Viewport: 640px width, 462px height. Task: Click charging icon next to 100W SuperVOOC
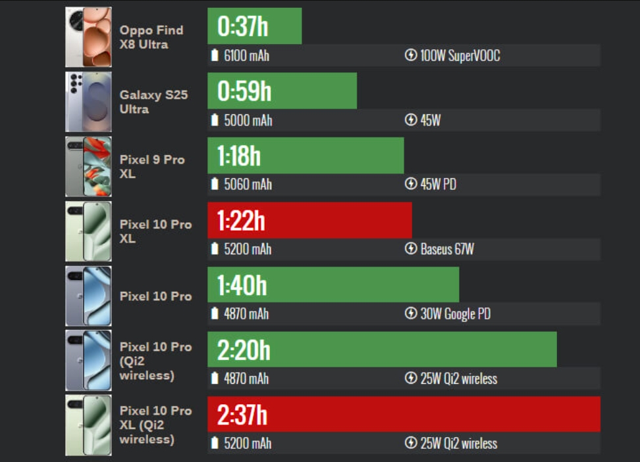[x=411, y=56]
